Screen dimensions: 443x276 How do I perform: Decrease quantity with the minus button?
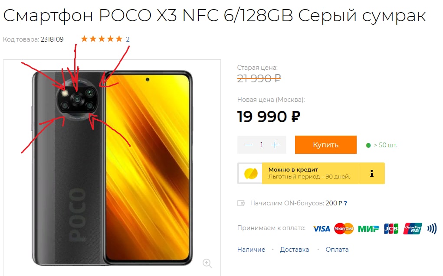point(249,145)
